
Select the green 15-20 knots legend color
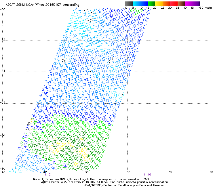[x=151, y=3]
